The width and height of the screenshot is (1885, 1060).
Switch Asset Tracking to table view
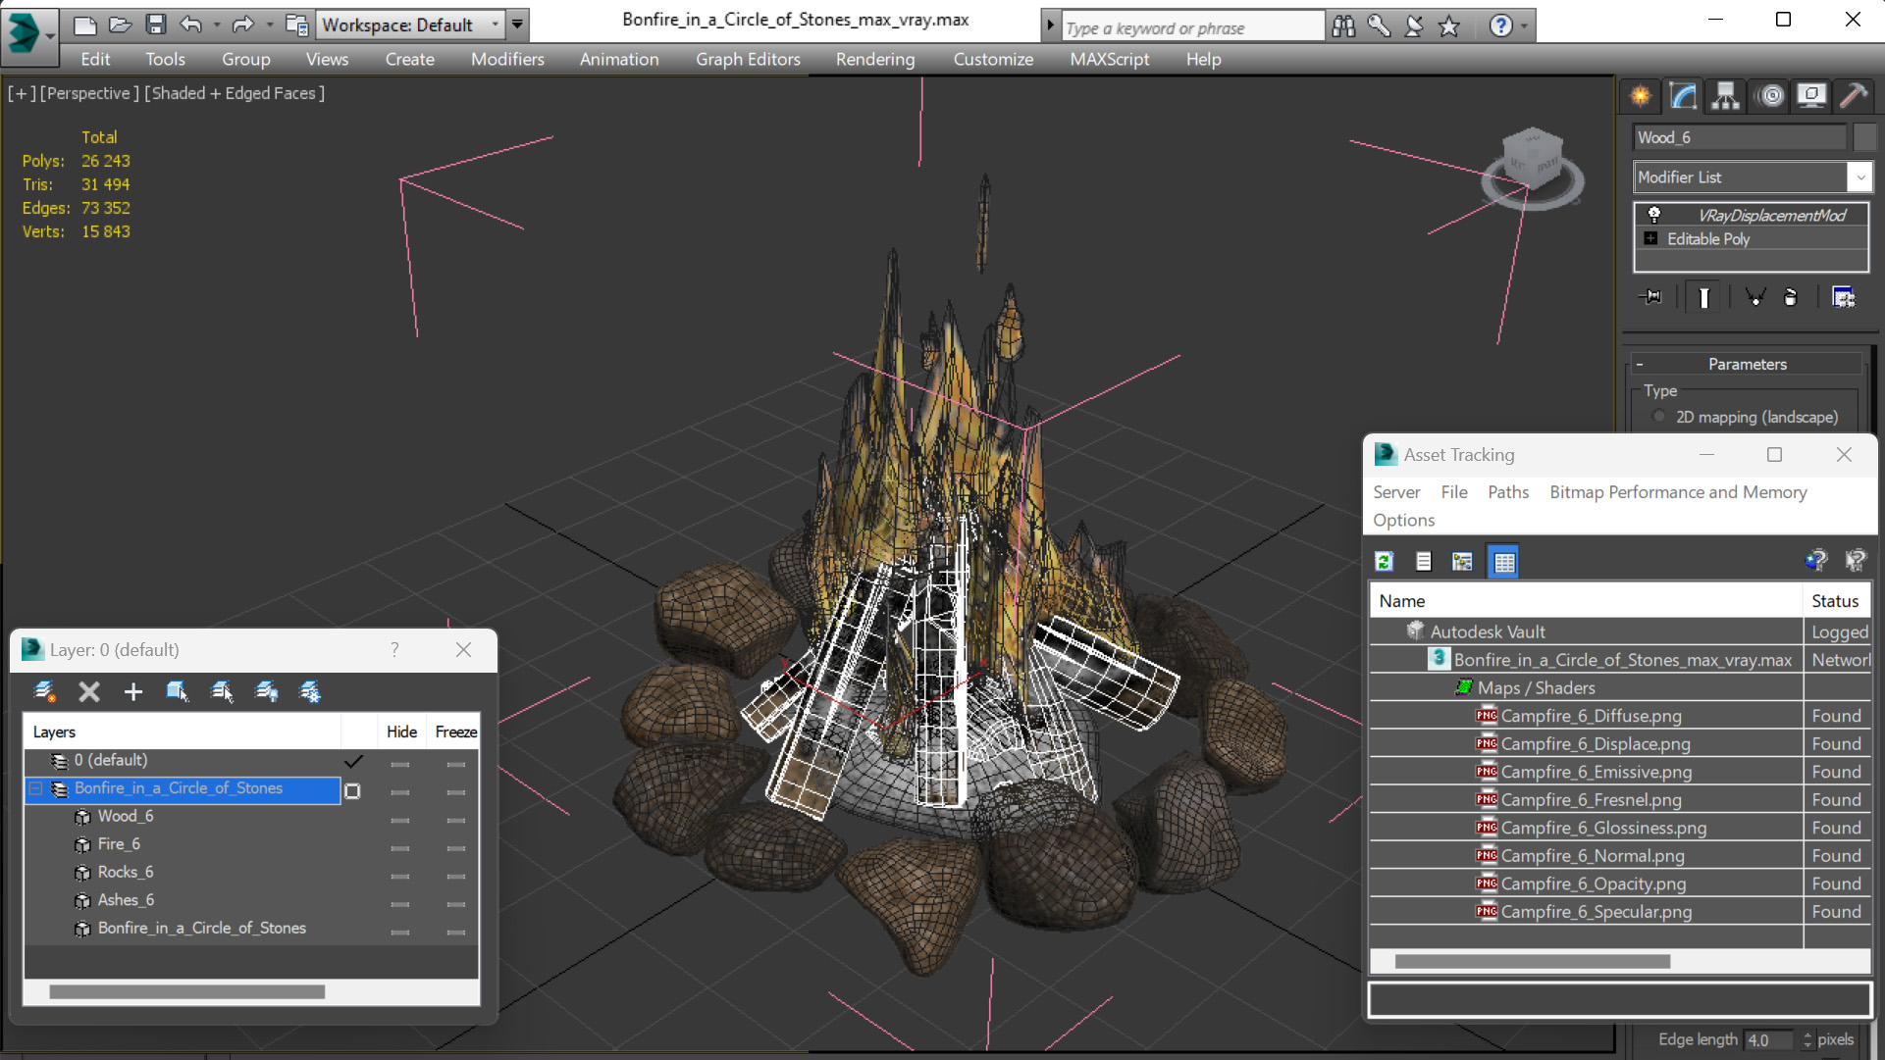[1503, 562]
